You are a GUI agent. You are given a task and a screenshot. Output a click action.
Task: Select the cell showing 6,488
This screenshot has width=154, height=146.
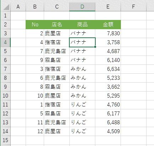108,122
